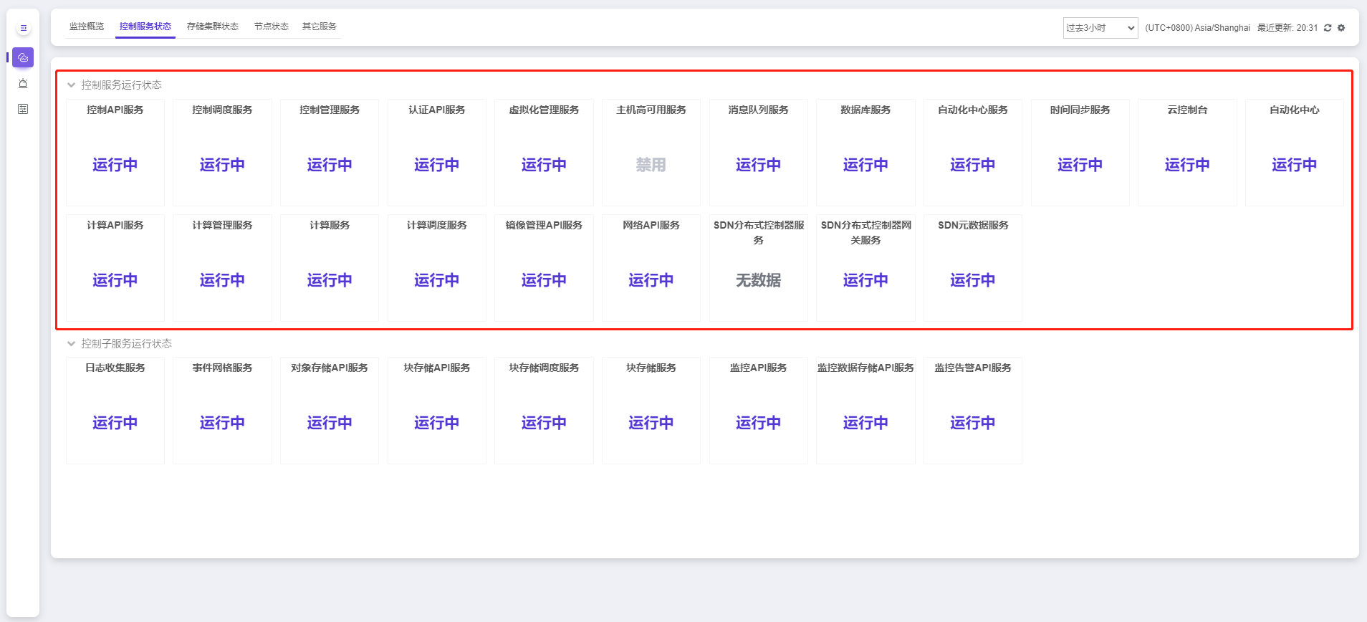Switch to the 存储集群状态 tab

tap(213, 27)
